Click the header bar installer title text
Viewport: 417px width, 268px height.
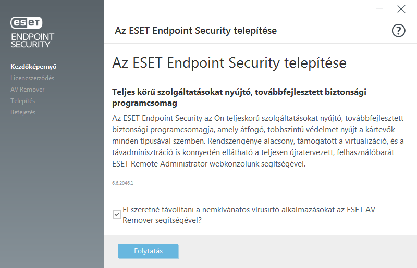click(x=195, y=31)
